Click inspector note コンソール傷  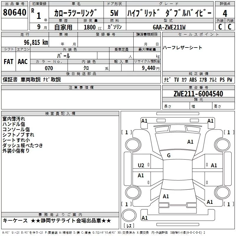point(16,130)
